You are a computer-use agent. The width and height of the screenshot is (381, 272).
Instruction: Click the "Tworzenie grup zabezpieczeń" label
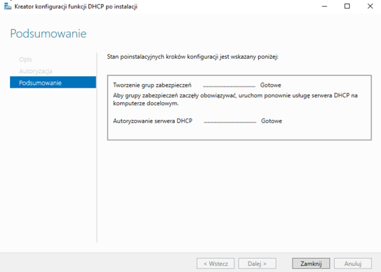(152, 85)
